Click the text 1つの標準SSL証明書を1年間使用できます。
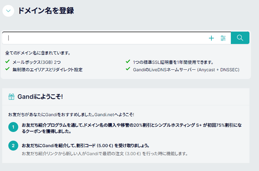Screen dimensions: 259x171 [x=173, y=62]
